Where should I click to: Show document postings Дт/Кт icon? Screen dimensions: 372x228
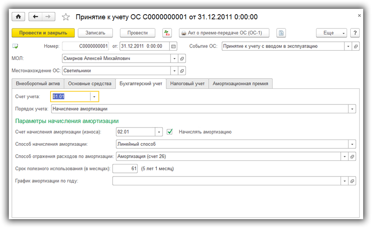[x=167, y=33]
